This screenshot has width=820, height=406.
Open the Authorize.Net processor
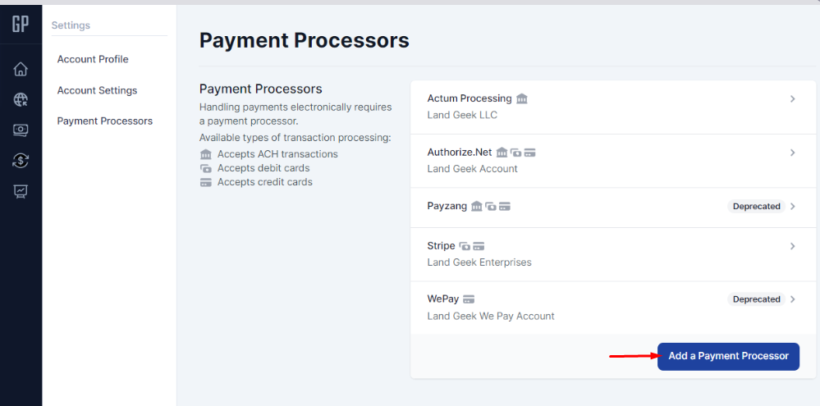pos(613,161)
